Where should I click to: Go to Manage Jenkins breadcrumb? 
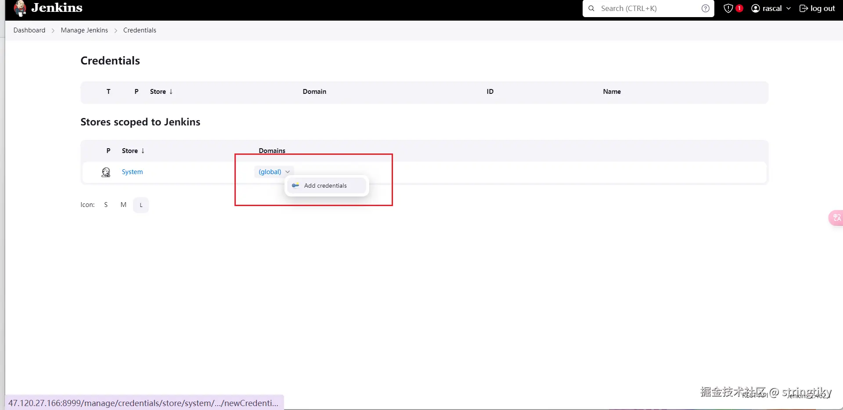tap(84, 30)
